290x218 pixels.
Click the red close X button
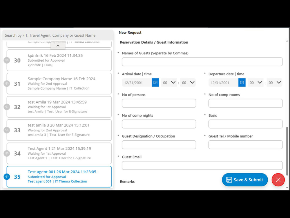[x=278, y=180]
